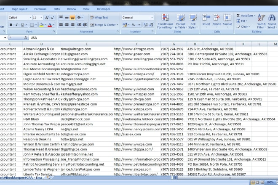Apply Percent Style format
Image resolution: width=278 pixels, height=185 pixels.
pyautogui.click(x=133, y=25)
